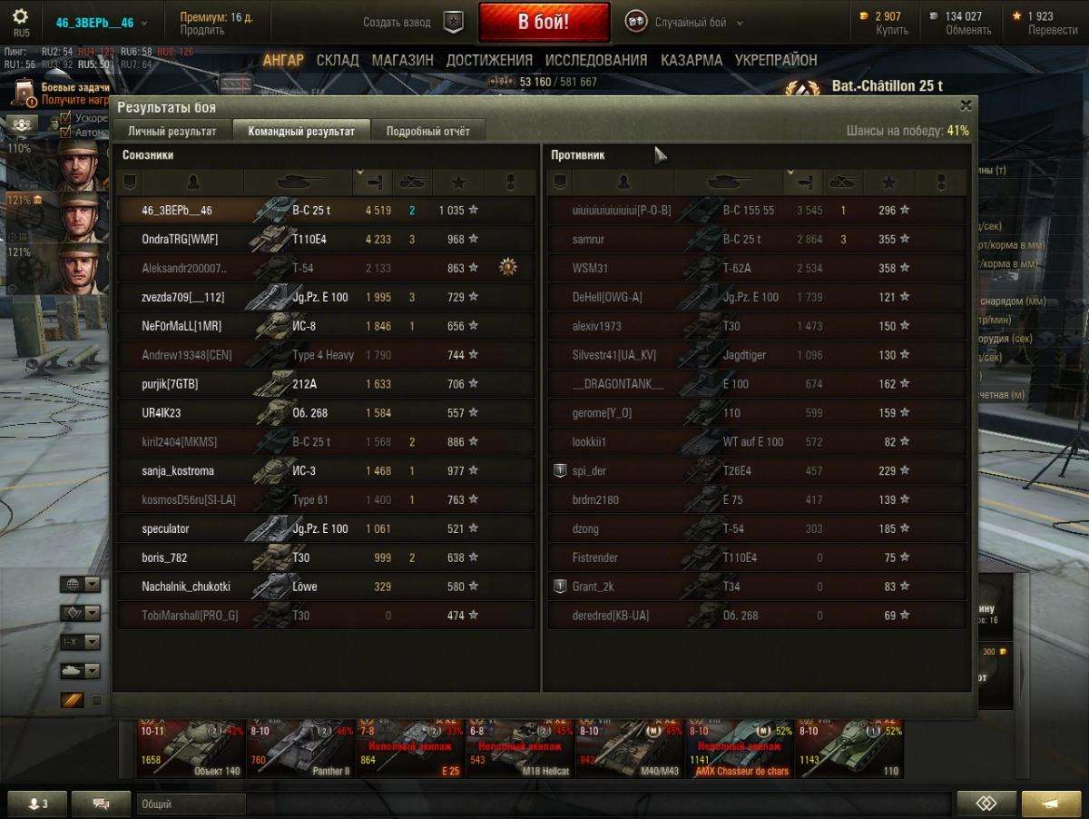Sort enemies by platoon shield column
The image size is (1089, 819).
tap(560, 182)
